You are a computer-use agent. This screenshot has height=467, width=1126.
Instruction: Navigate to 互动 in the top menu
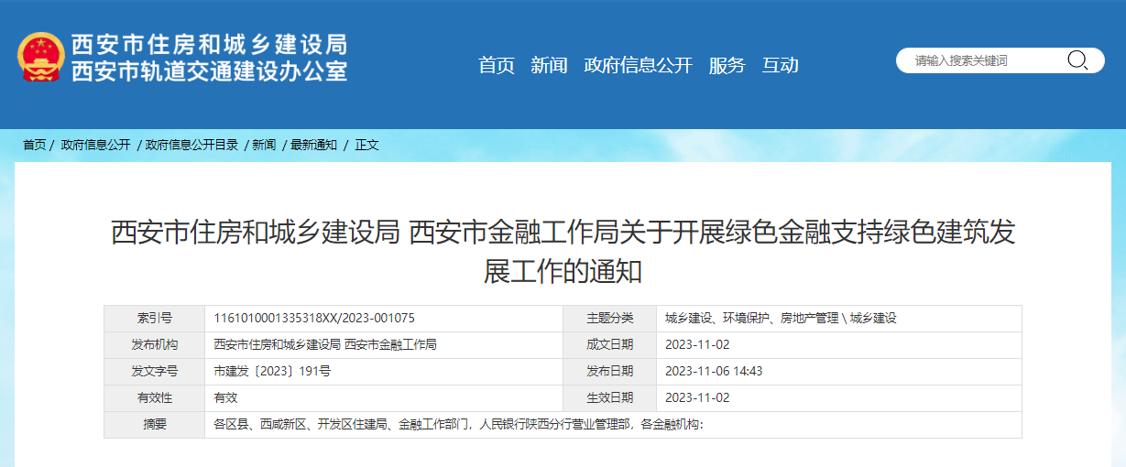click(781, 65)
